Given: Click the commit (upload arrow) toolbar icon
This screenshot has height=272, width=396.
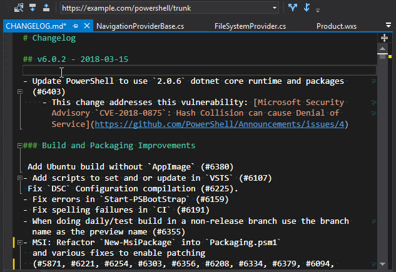Looking at the screenshot, I should tap(46, 8).
